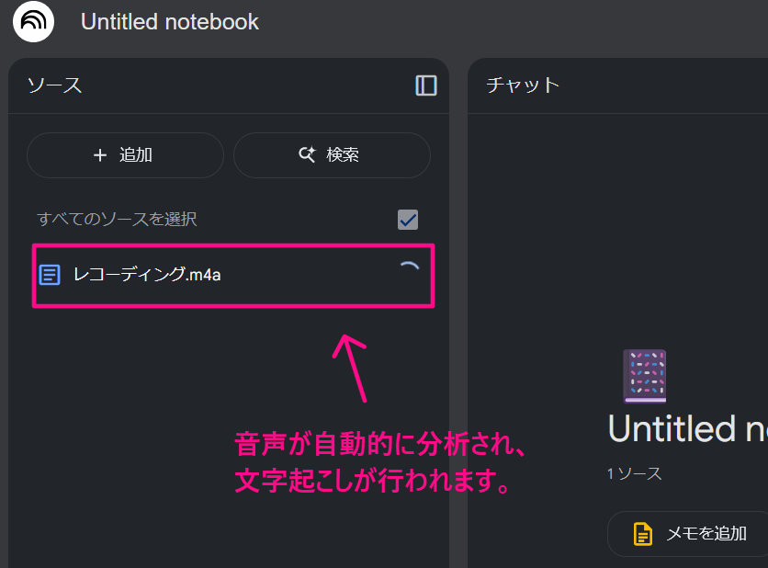The width and height of the screenshot is (768, 568).
Task: Open the Untitled notebook title at the top
Action: click(x=169, y=22)
